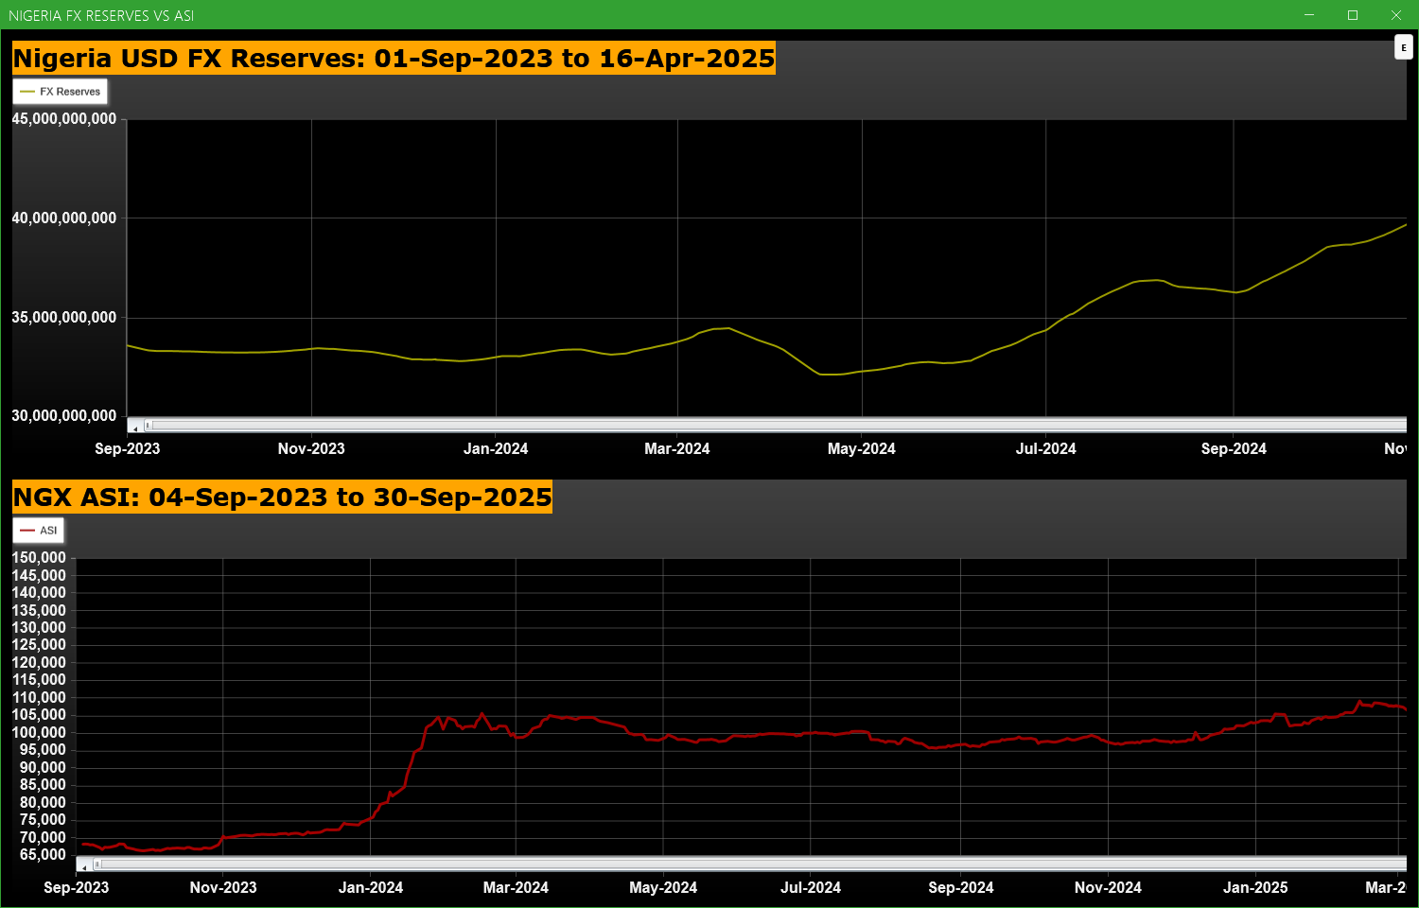The width and height of the screenshot is (1419, 908).
Task: Maximize the Nigeria FX Reserves window
Action: 1353,15
